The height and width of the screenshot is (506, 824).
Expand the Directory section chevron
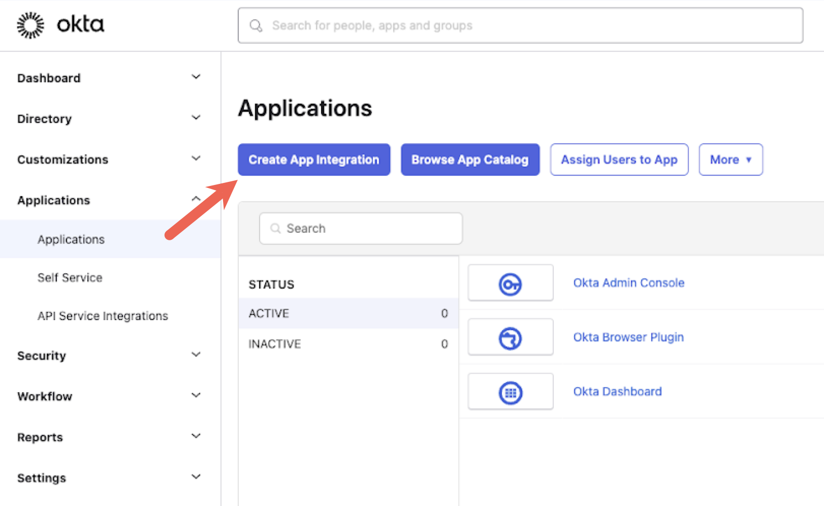pos(196,118)
